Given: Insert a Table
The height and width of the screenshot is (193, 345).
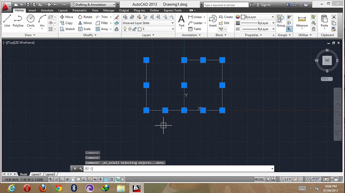Looking at the screenshot, I should [195, 29].
